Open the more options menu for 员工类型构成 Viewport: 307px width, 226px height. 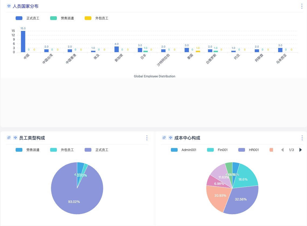click(147, 138)
